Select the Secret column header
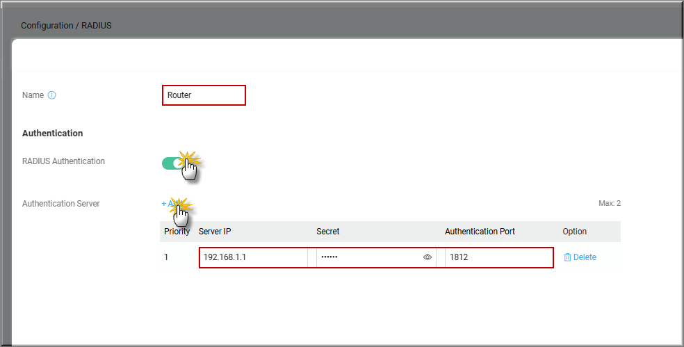The height and width of the screenshot is (347, 684). coord(328,232)
